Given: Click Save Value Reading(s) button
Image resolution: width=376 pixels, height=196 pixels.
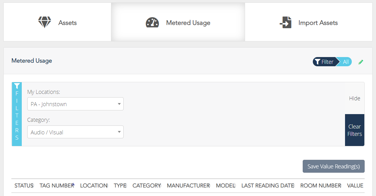Looking at the screenshot, I should pos(334,166).
